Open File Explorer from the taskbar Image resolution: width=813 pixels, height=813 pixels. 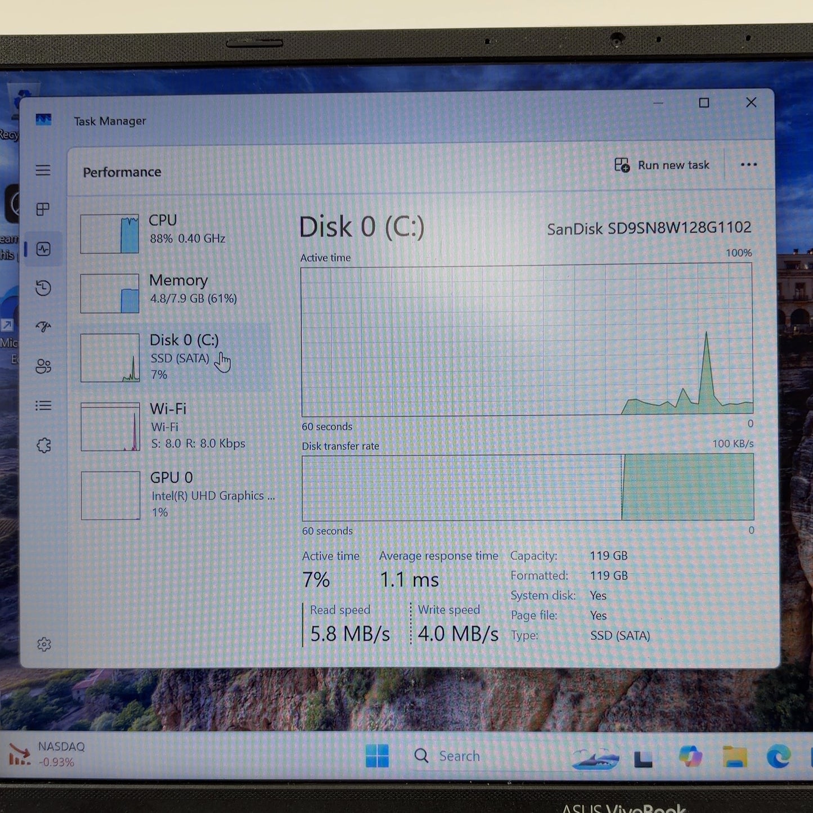point(735,757)
